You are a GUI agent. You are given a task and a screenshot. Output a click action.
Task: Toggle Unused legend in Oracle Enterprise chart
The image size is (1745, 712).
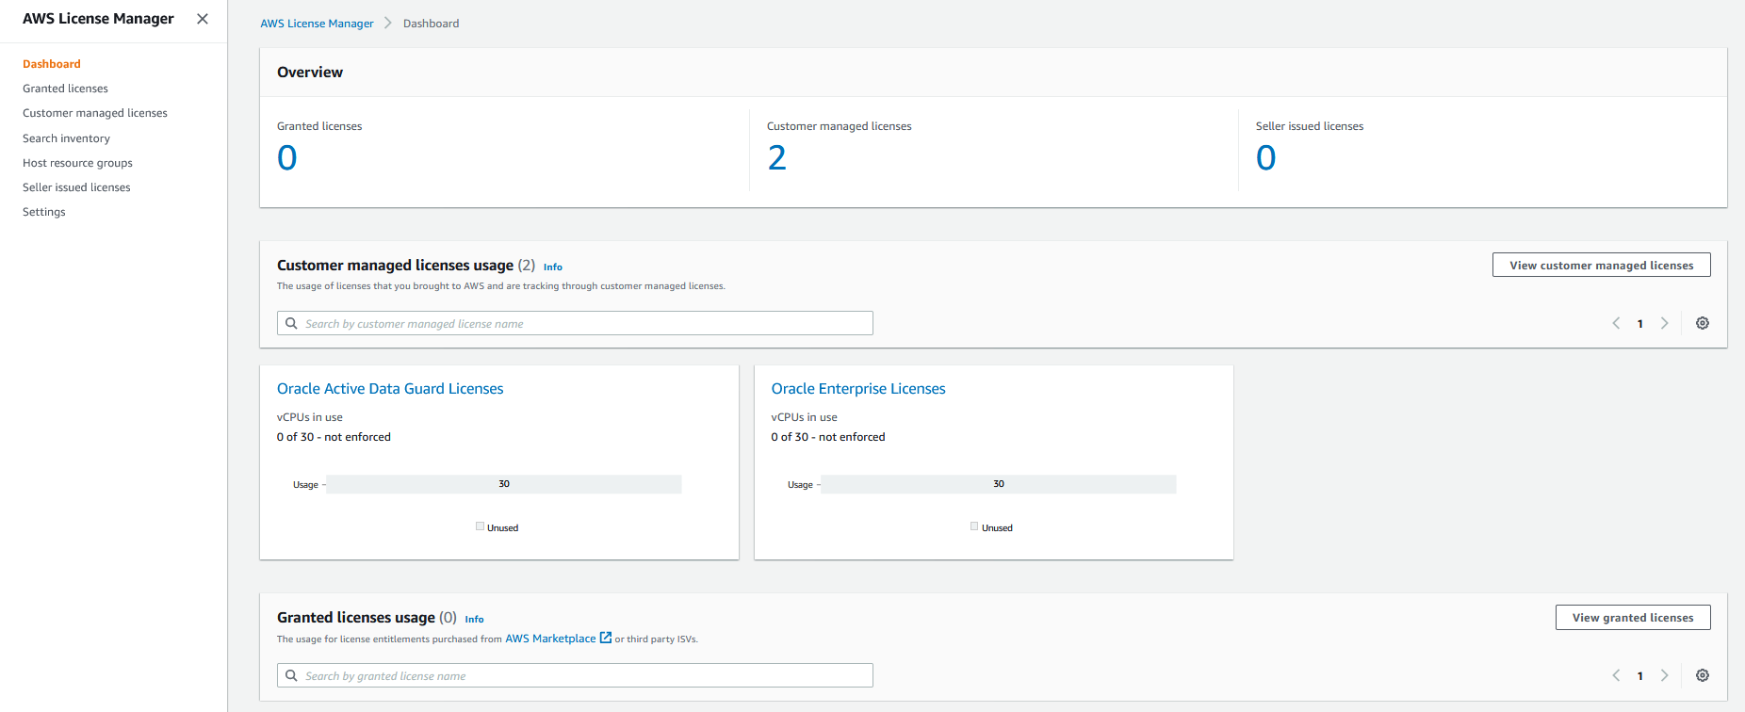(992, 527)
